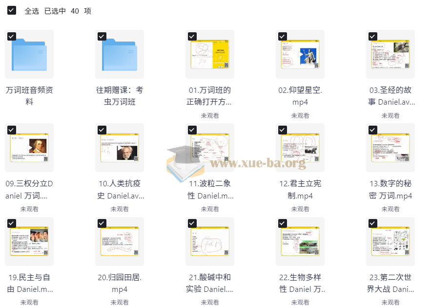This screenshot has width=431, height=308.
Task: Deselect the checkbox on 万词班音频资料 folder
Action: tap(11, 36)
